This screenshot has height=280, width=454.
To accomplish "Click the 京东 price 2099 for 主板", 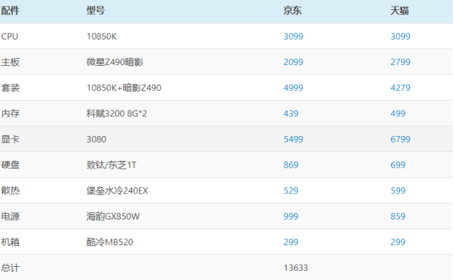I will pos(293,62).
